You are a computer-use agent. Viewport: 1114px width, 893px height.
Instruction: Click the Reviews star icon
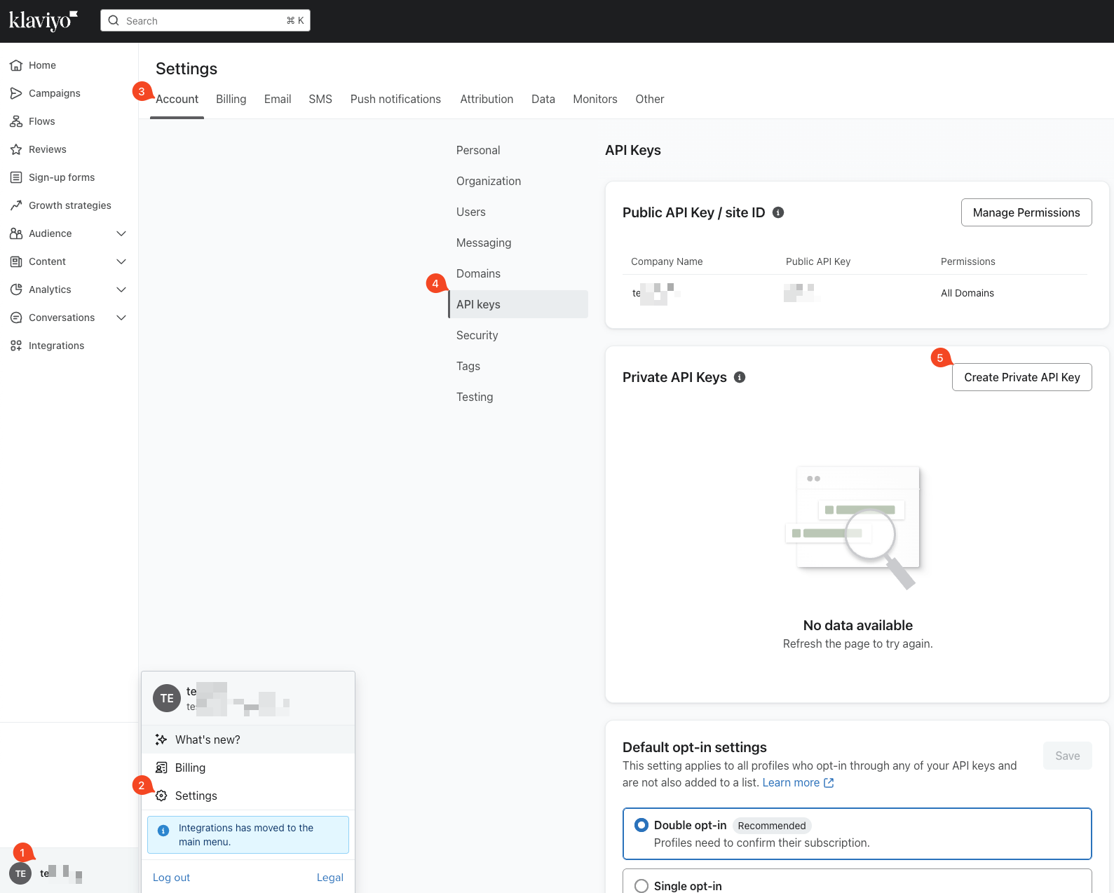click(16, 149)
